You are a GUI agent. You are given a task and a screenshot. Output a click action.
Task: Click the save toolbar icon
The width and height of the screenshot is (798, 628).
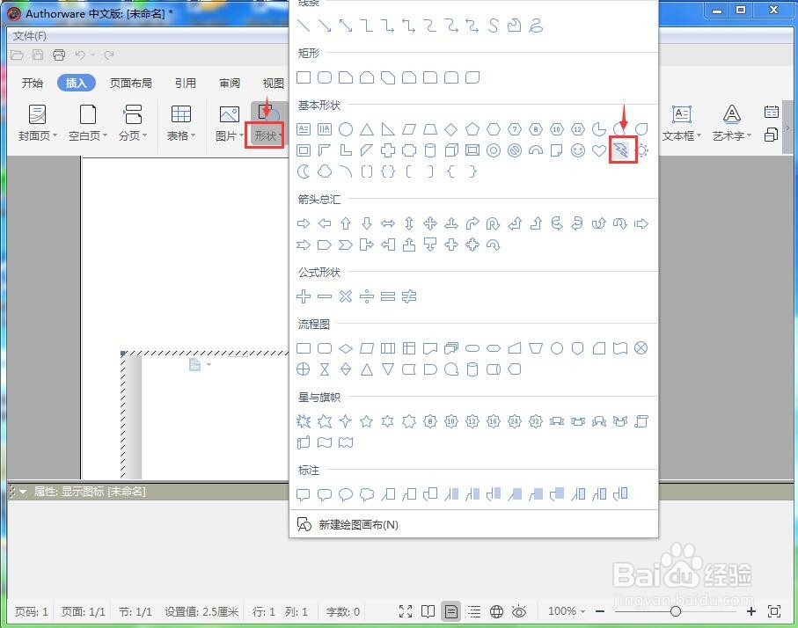pyautogui.click(x=38, y=55)
